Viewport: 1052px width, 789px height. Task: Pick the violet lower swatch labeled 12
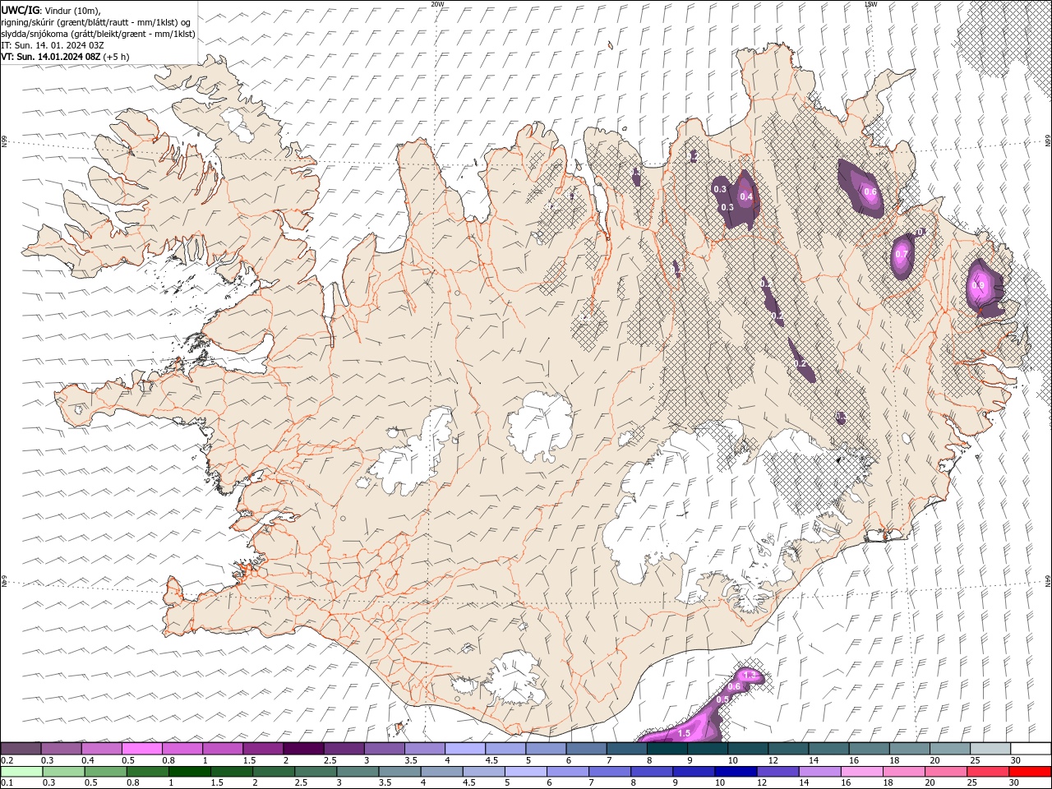coord(777,772)
